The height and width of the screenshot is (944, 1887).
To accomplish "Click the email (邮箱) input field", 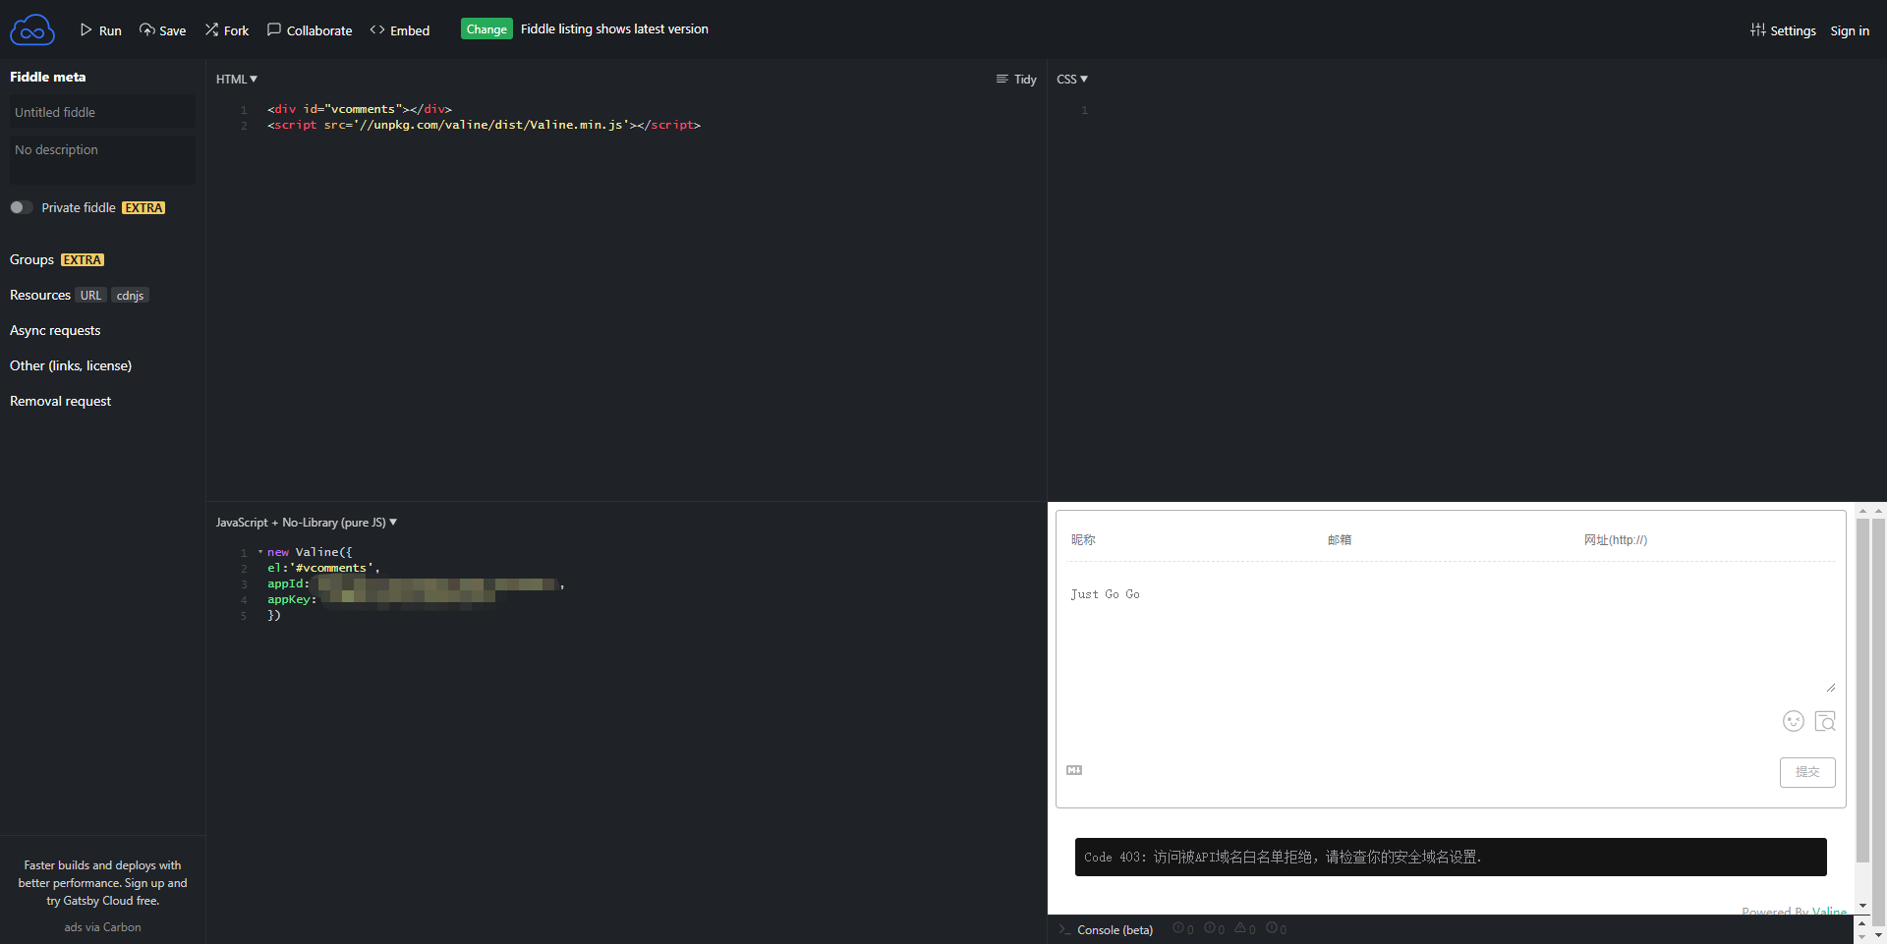I will [x=1451, y=539].
